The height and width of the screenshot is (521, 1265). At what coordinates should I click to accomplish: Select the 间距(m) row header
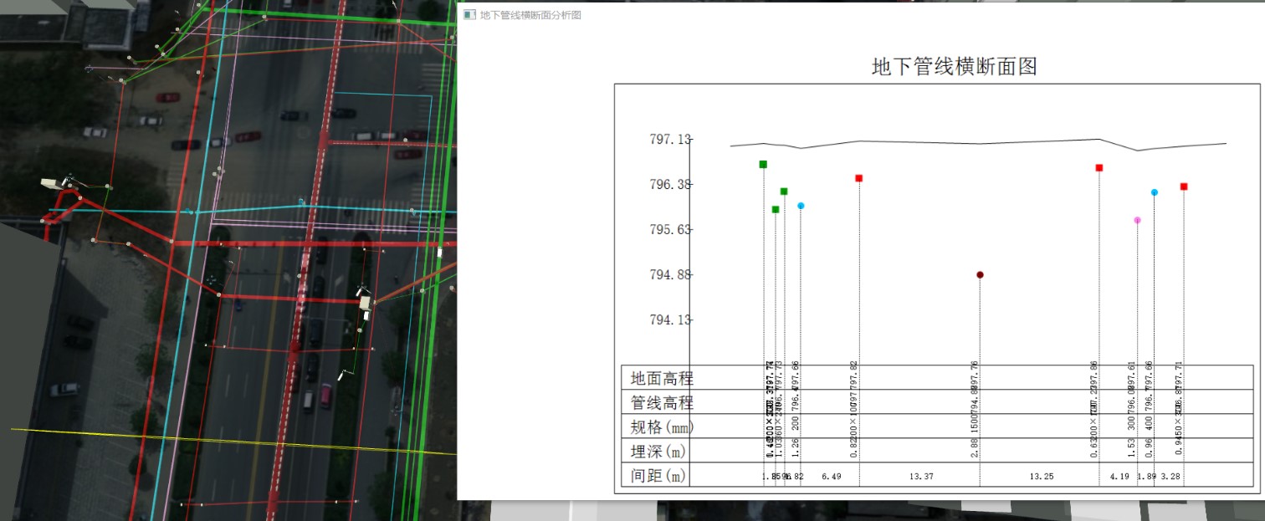point(658,476)
